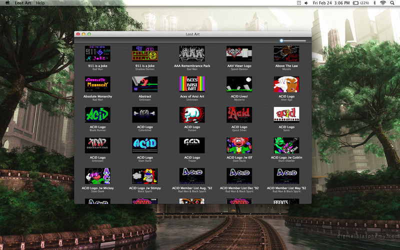
Task: Click the Bluetooth icon in menu bar
Action: [374, 3]
